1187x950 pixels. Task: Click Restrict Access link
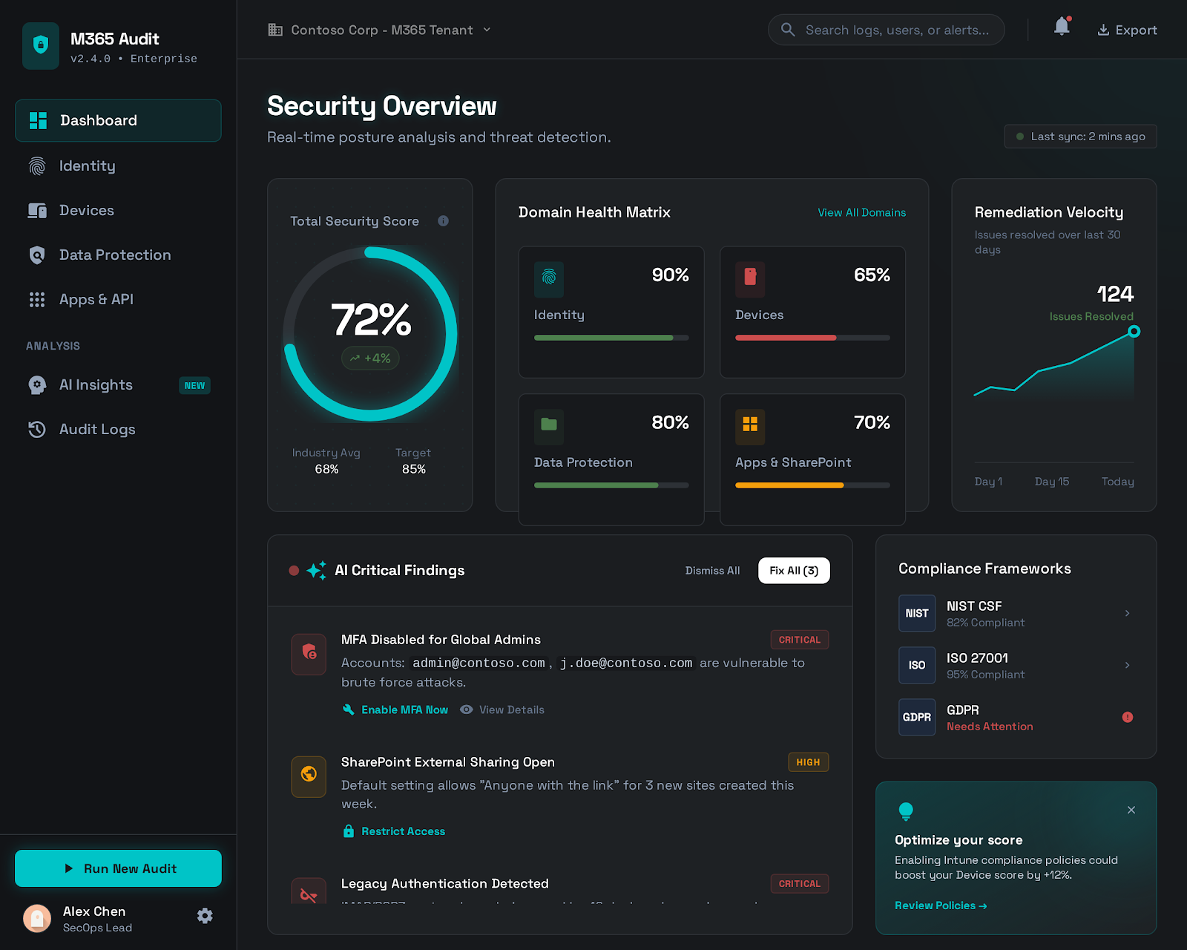coord(394,831)
